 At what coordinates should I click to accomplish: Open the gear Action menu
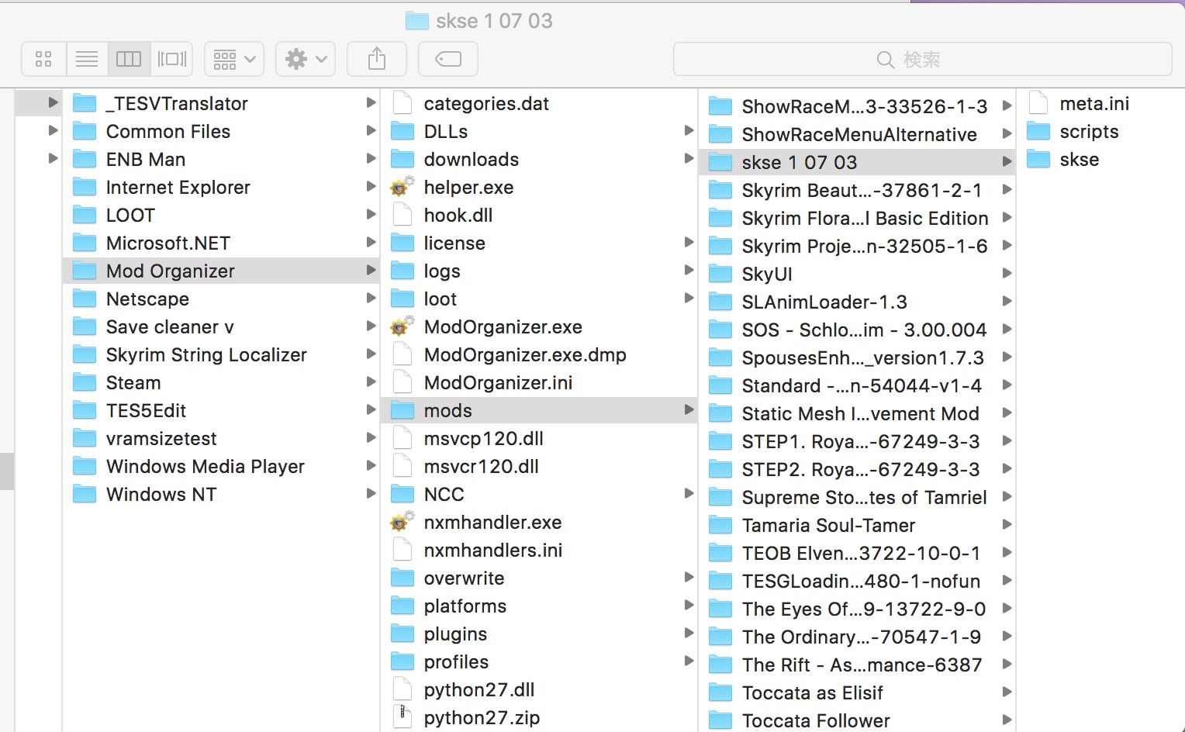[x=306, y=59]
